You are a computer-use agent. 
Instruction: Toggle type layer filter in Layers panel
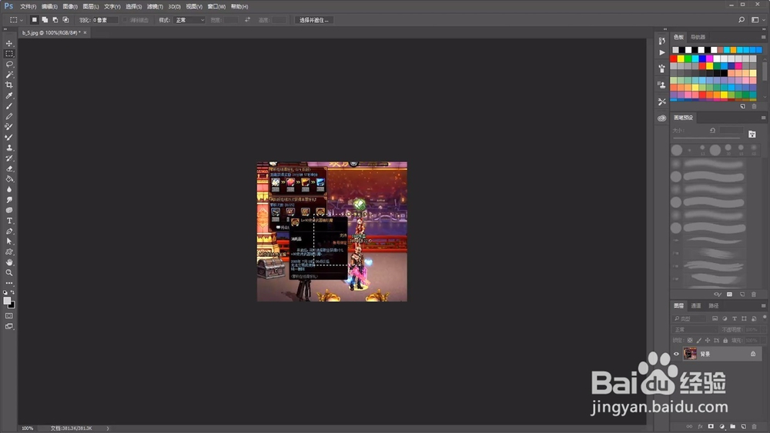coord(734,318)
